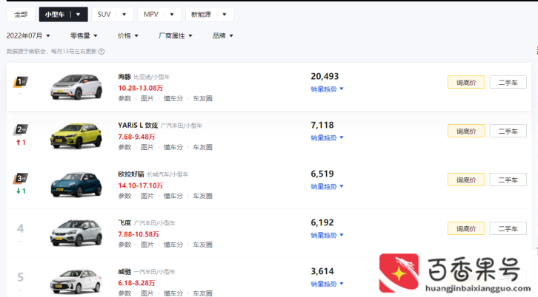Expand the MPV dropdown arrow
Viewport: 538px width, 297px height.
point(172,14)
